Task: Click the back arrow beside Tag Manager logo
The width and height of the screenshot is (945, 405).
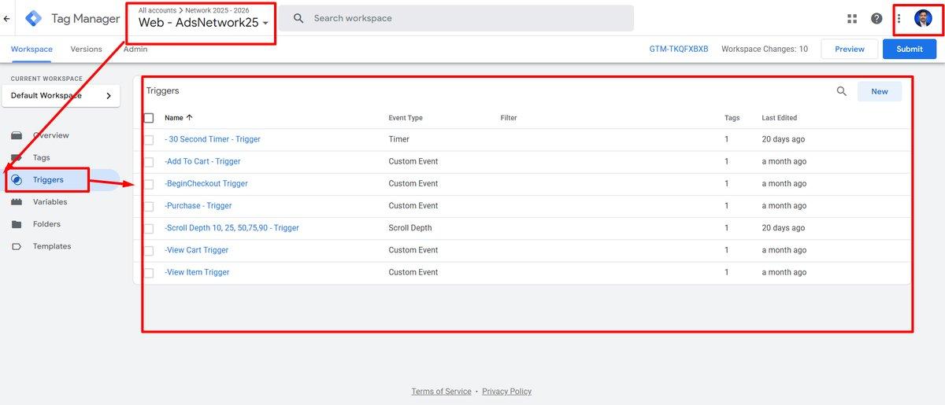Action: 7,18
